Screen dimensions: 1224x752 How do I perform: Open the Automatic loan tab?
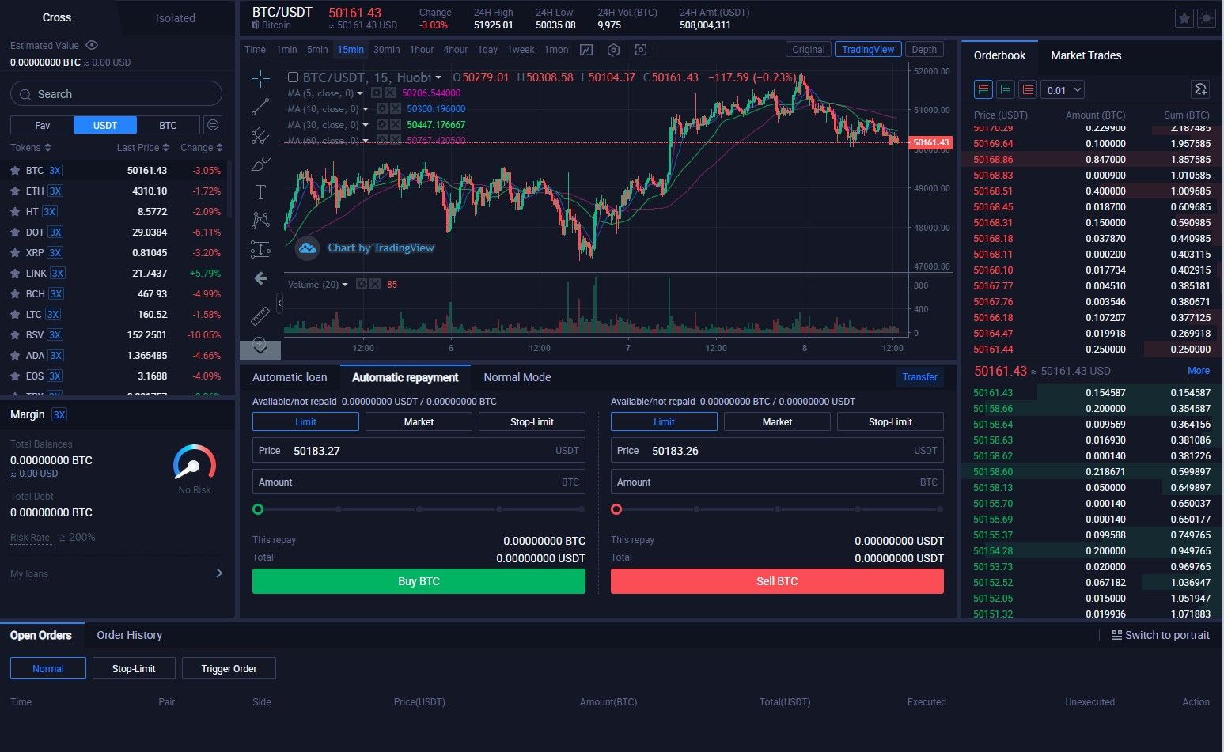[290, 377]
